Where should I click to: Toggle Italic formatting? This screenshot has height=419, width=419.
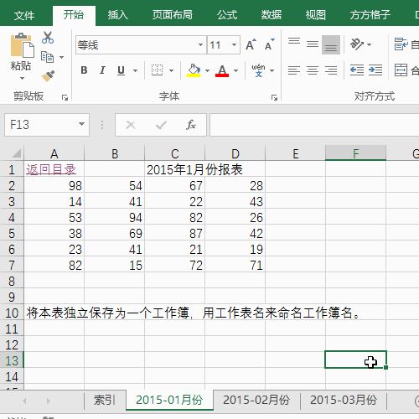[x=102, y=70]
